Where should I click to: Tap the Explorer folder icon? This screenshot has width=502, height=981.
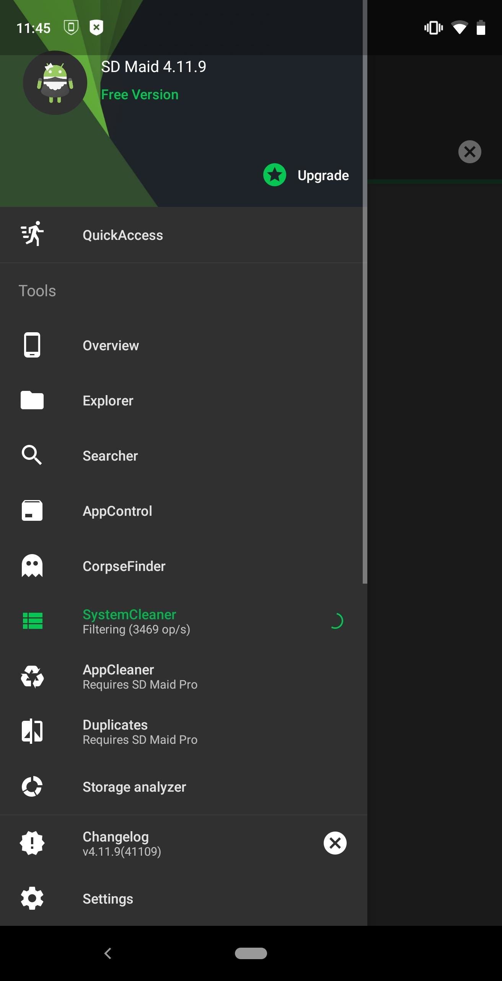click(32, 400)
